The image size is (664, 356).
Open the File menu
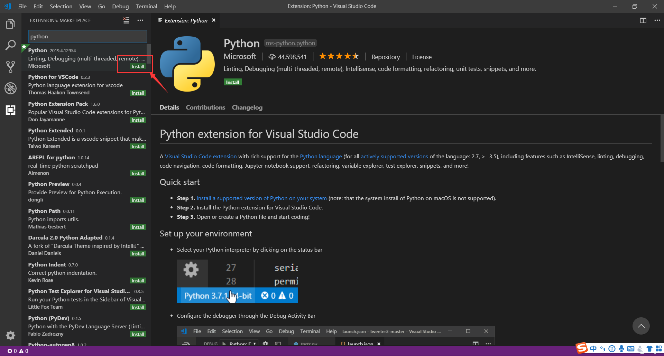22,6
